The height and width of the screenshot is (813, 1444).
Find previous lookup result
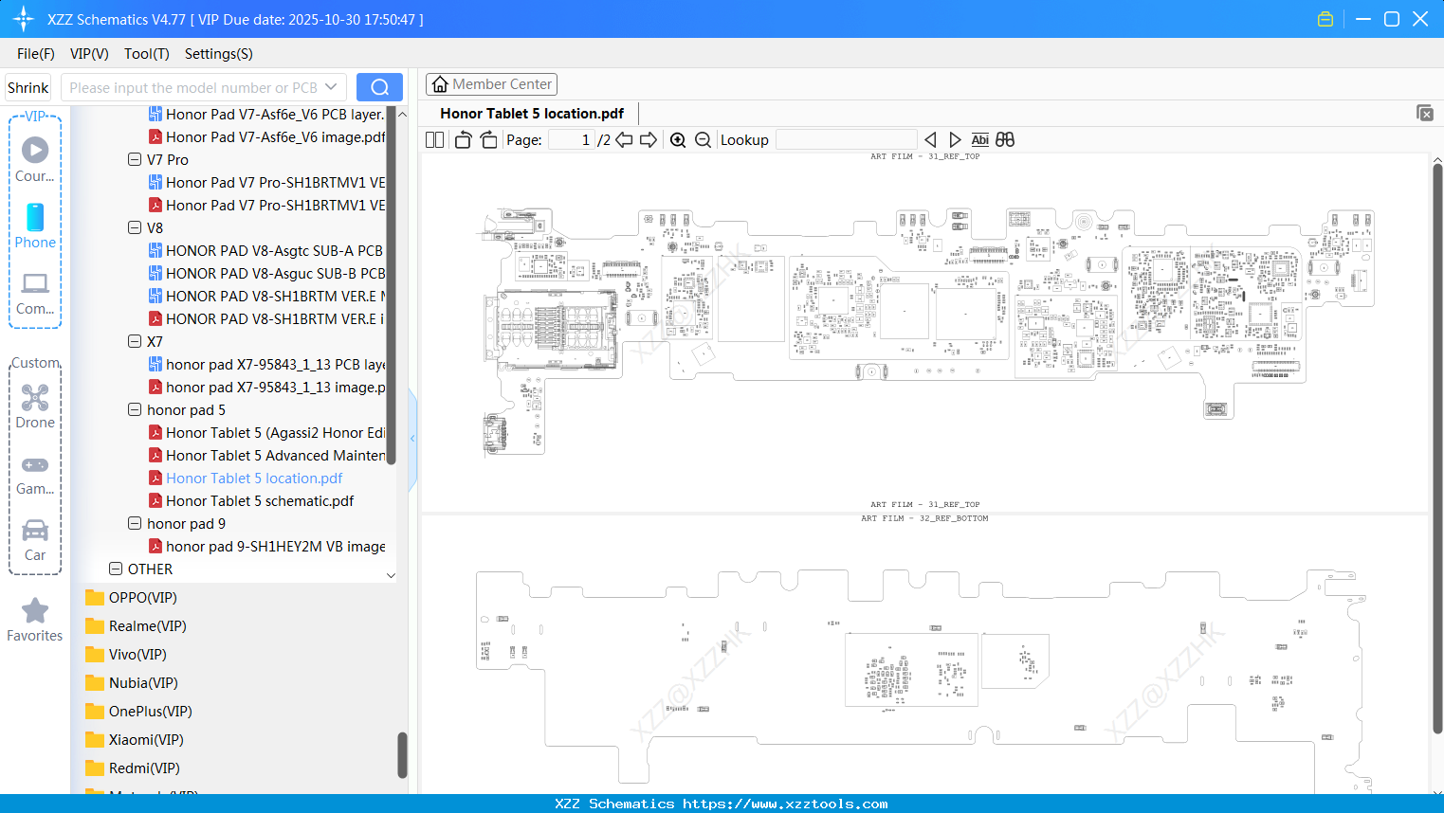point(930,140)
